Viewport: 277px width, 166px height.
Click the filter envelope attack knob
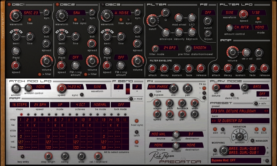(152, 68)
